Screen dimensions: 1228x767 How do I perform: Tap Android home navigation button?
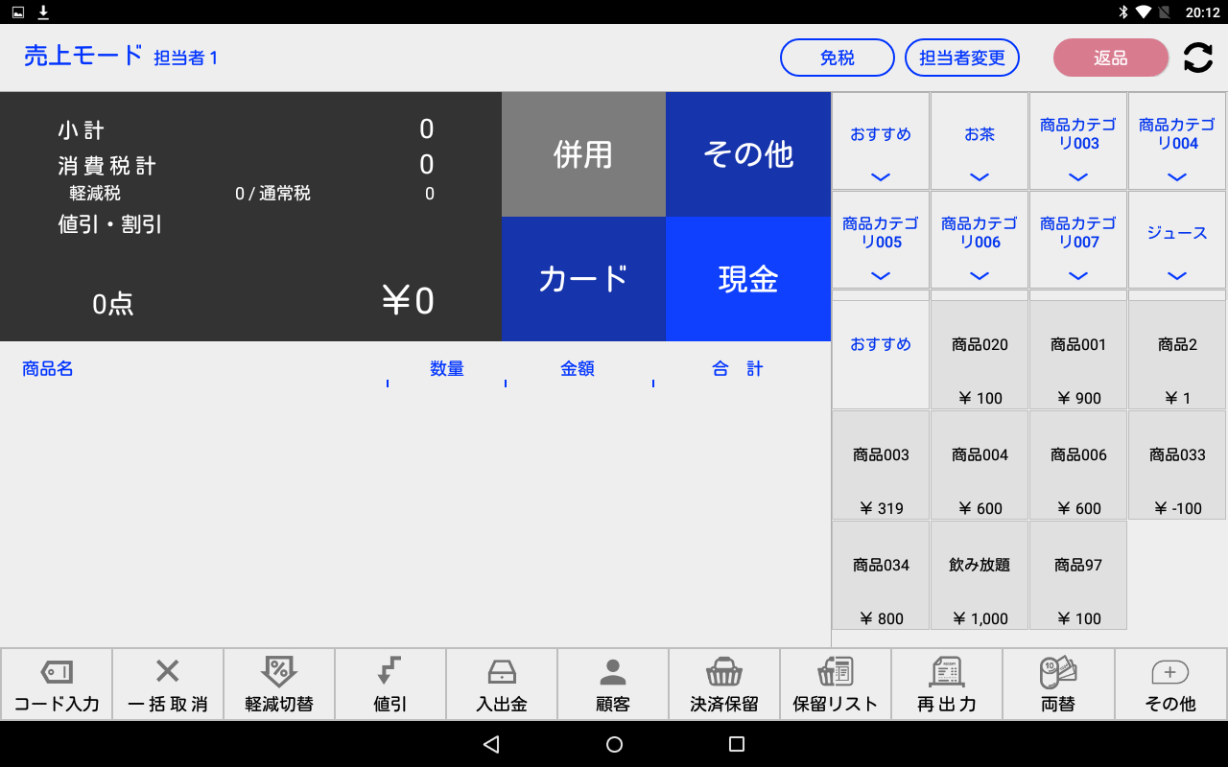click(x=615, y=744)
